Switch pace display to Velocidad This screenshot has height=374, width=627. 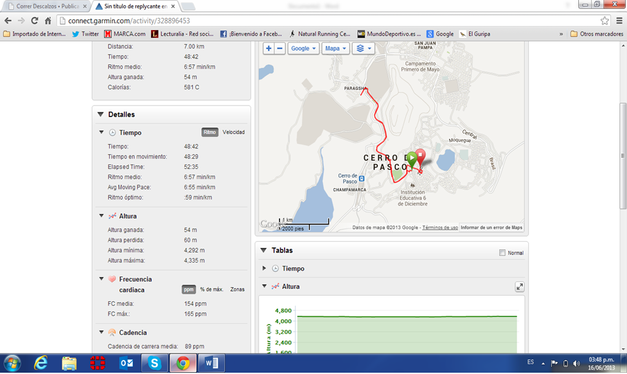pos(234,132)
